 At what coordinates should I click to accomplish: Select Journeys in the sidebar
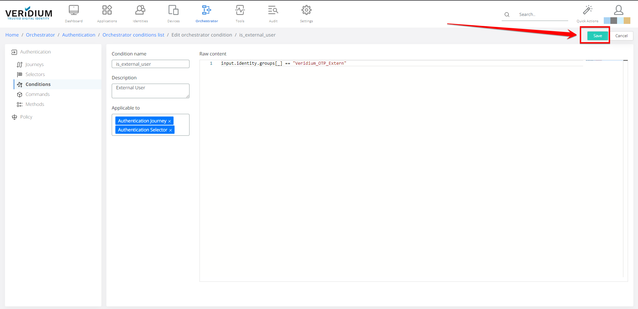pyautogui.click(x=34, y=64)
